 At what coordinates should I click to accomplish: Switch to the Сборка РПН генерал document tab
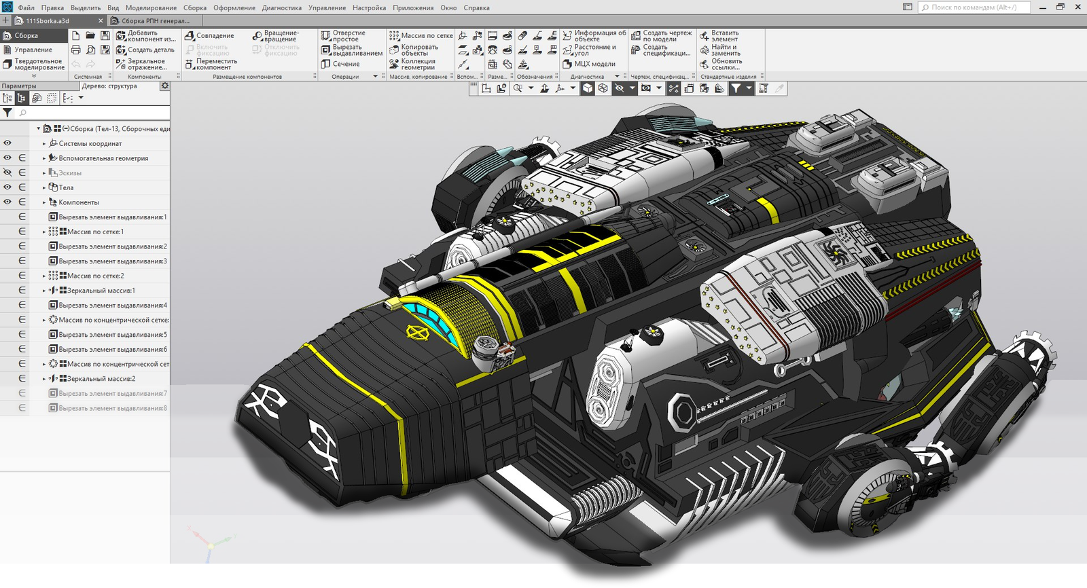click(x=155, y=21)
